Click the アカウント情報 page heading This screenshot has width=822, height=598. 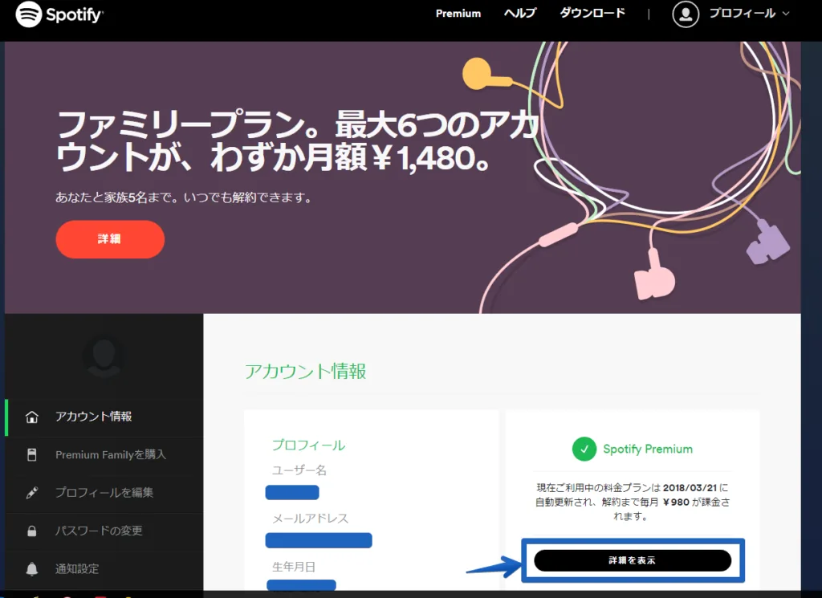pyautogui.click(x=306, y=371)
